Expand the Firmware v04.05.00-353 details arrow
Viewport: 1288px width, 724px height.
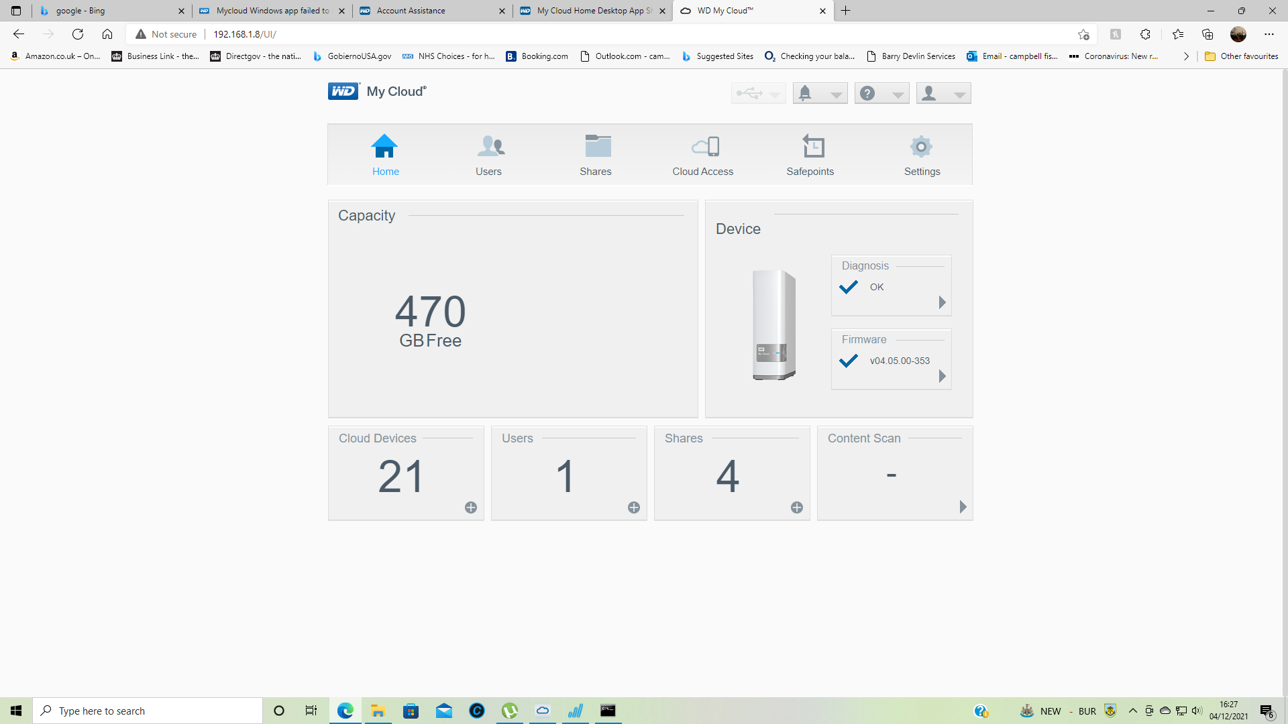(942, 376)
